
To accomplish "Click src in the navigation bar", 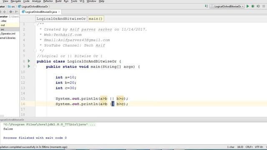I will 13,7.
